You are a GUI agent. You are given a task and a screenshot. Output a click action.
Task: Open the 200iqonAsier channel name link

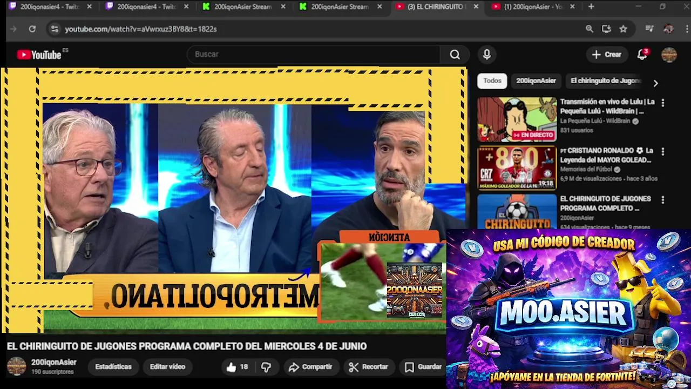click(x=53, y=363)
